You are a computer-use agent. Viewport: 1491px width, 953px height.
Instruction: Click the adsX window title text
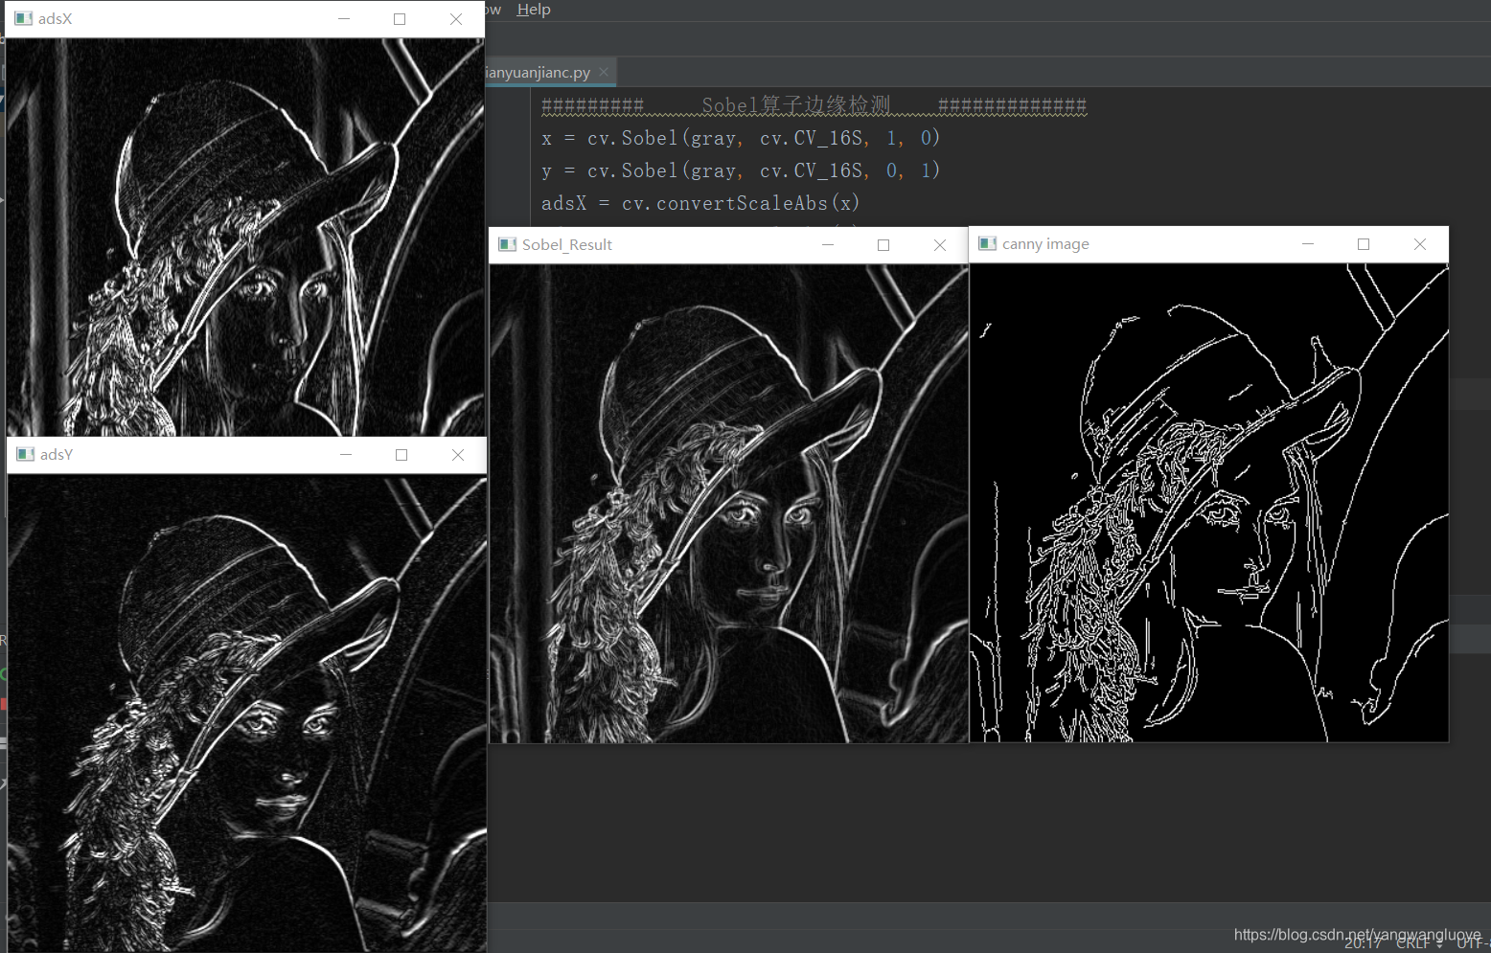tap(55, 19)
